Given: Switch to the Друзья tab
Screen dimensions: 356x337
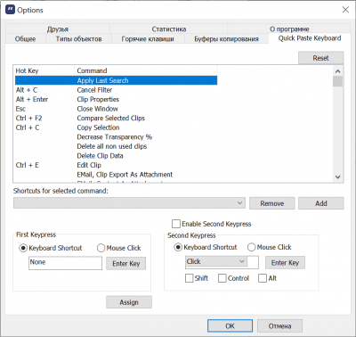Looking at the screenshot, I should pos(58,29).
